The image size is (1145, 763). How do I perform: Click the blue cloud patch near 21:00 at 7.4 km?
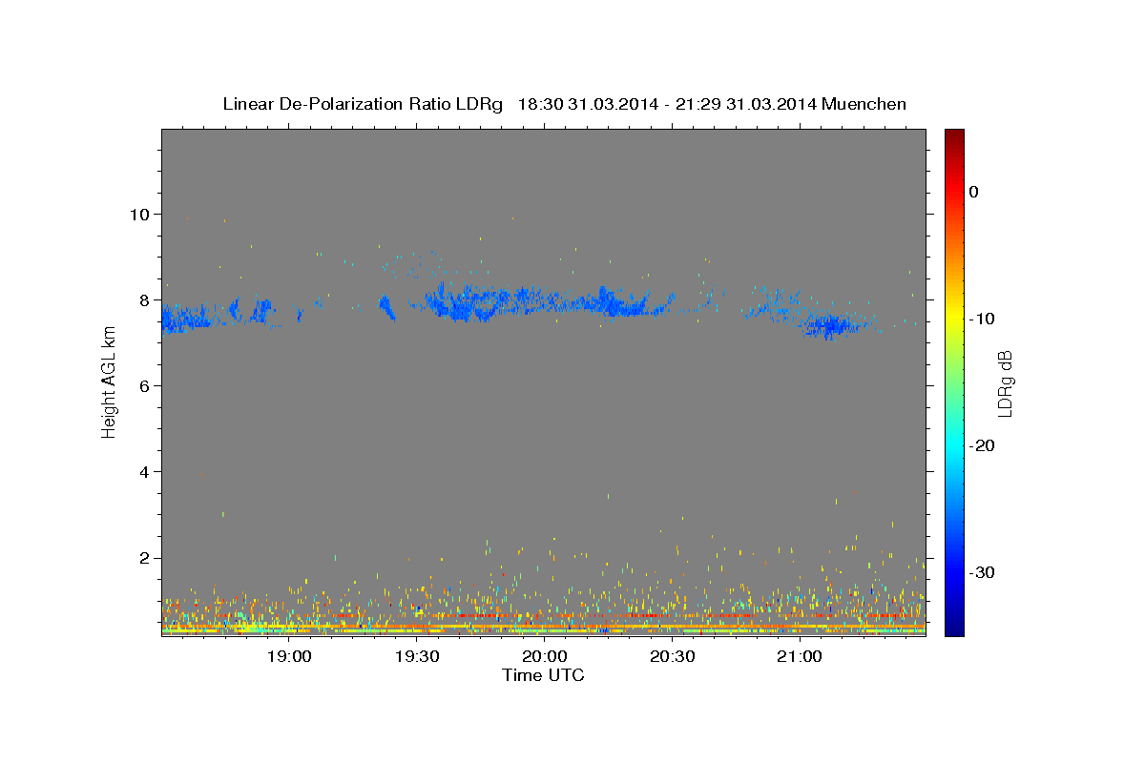[830, 326]
